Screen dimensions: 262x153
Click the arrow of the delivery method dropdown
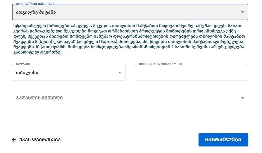coord(242,12)
